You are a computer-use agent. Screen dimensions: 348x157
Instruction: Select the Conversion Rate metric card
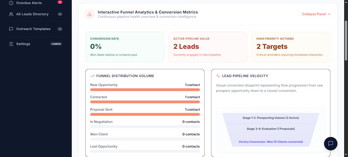click(125, 47)
